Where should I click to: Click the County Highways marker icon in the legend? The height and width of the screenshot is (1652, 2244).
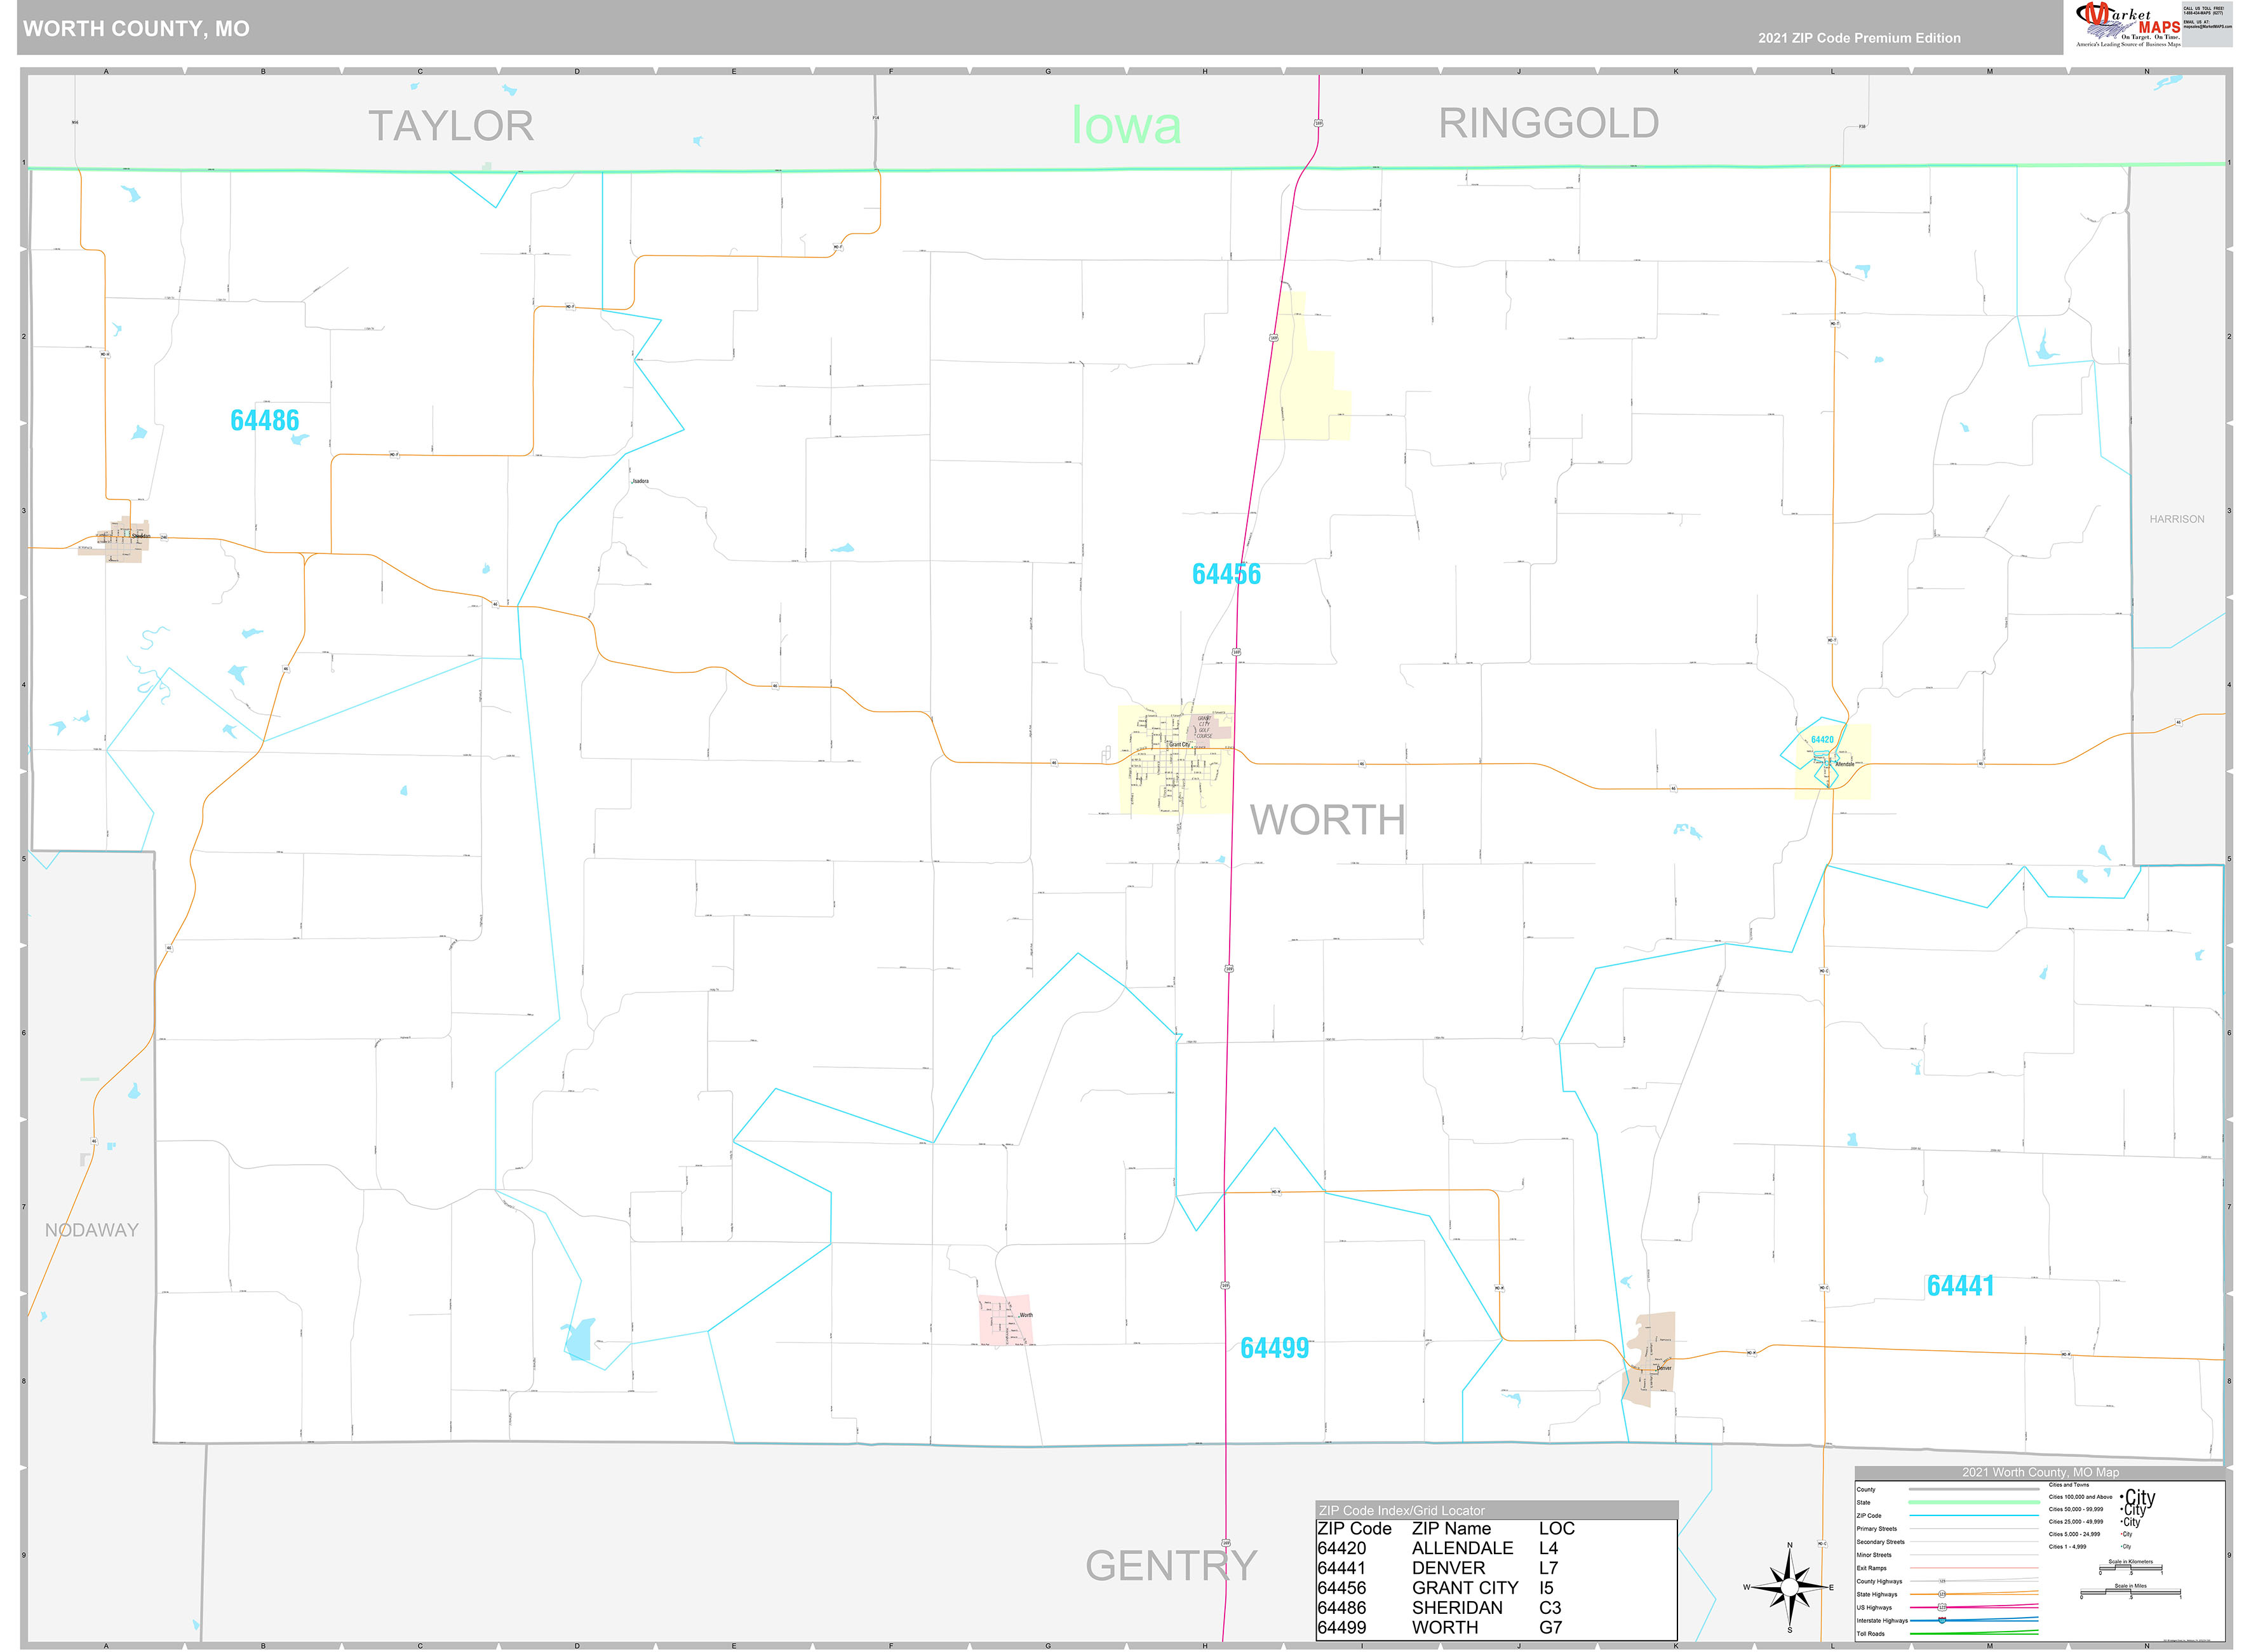1942,1582
